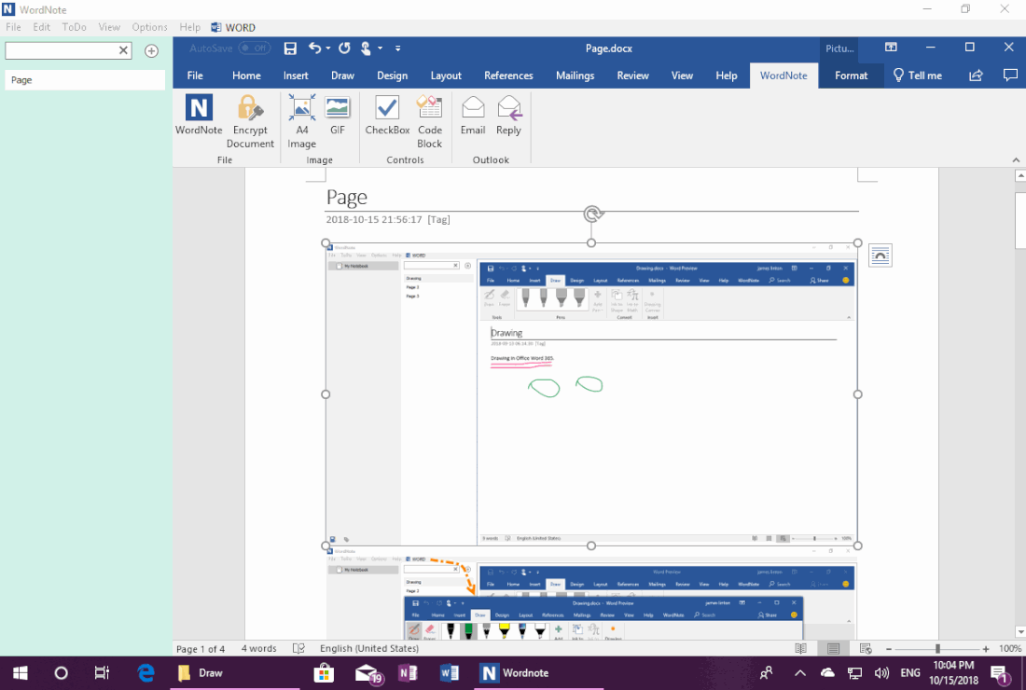Toggle the AutoSave switch
This screenshot has height=690, width=1026.
point(254,48)
